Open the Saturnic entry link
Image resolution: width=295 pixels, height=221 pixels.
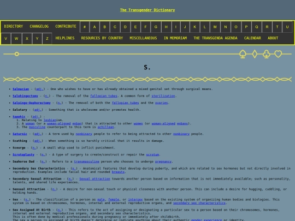(20, 134)
